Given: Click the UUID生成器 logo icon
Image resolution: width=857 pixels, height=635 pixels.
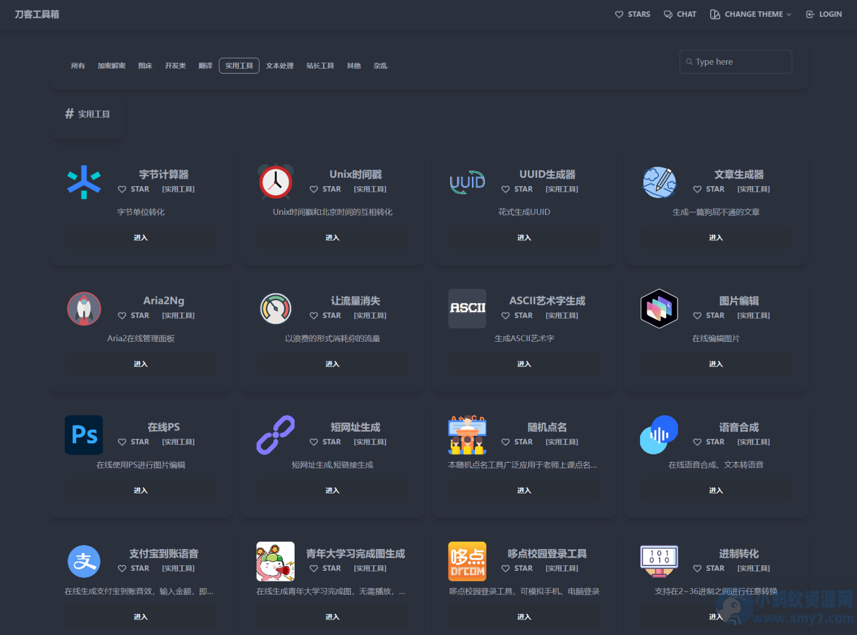Looking at the screenshot, I should 468,182.
